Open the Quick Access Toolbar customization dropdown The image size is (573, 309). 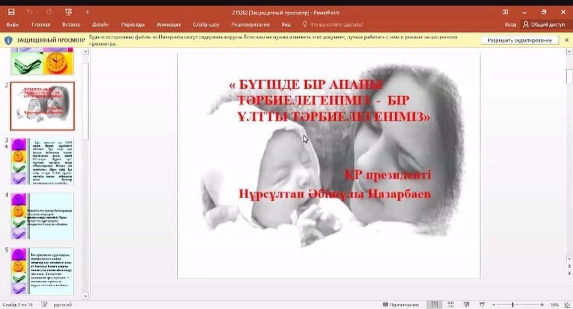coord(86,12)
